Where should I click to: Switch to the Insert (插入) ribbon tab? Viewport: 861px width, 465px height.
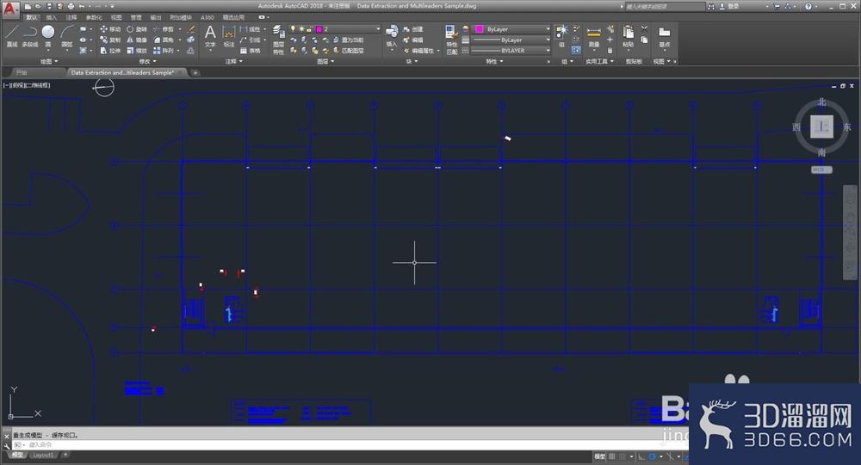click(x=51, y=17)
